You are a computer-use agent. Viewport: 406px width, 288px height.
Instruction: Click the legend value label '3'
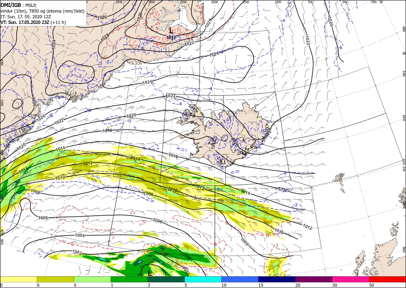[149, 285]
